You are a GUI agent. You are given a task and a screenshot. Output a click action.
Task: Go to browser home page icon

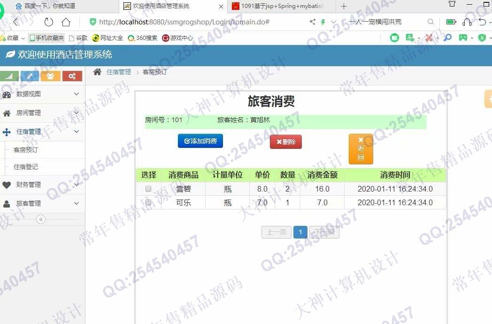click(x=66, y=22)
